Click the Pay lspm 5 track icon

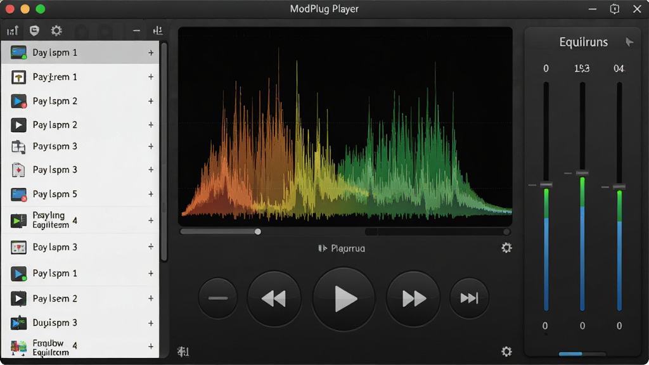(x=18, y=194)
